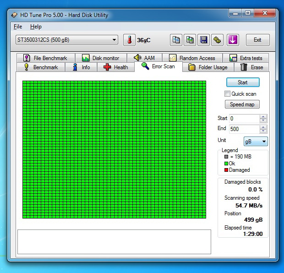This screenshot has height=273, width=284.
Task: Click the Speed map button
Action: coord(242,104)
